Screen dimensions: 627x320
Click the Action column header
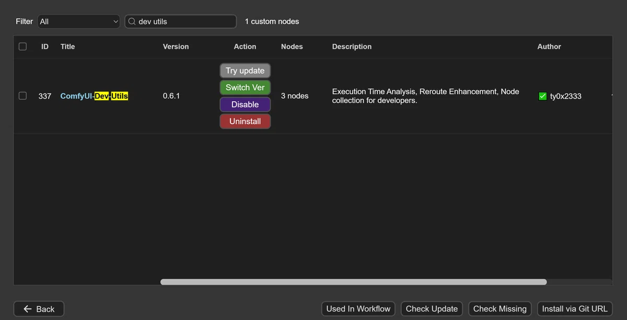click(x=245, y=46)
